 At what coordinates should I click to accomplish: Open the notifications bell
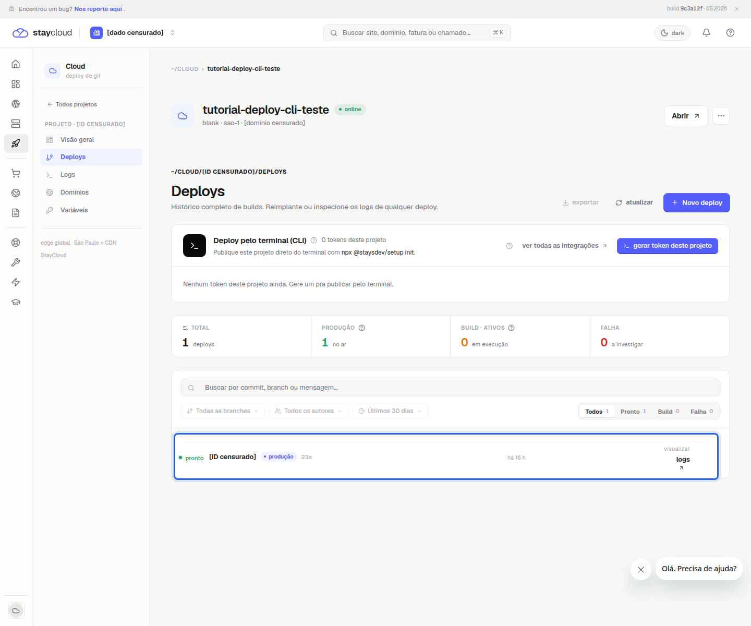click(x=706, y=32)
